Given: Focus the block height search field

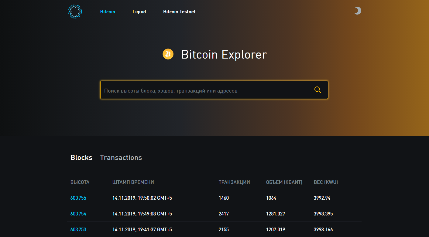Looking at the screenshot, I should 214,90.
